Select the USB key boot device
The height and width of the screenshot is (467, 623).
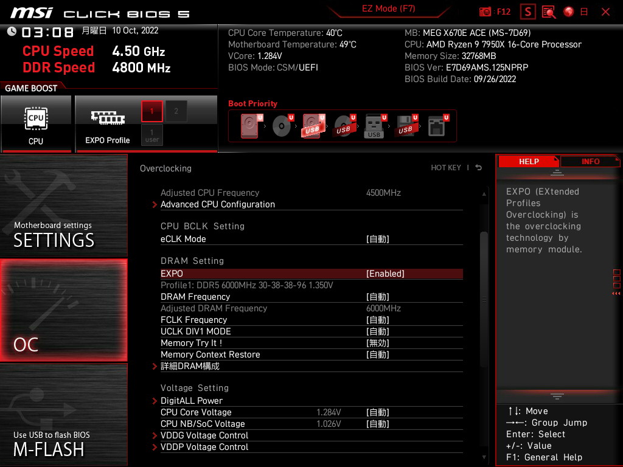coord(375,126)
